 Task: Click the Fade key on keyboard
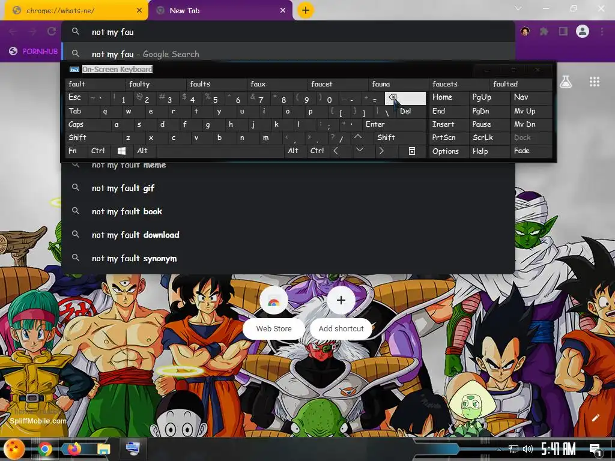532,151
